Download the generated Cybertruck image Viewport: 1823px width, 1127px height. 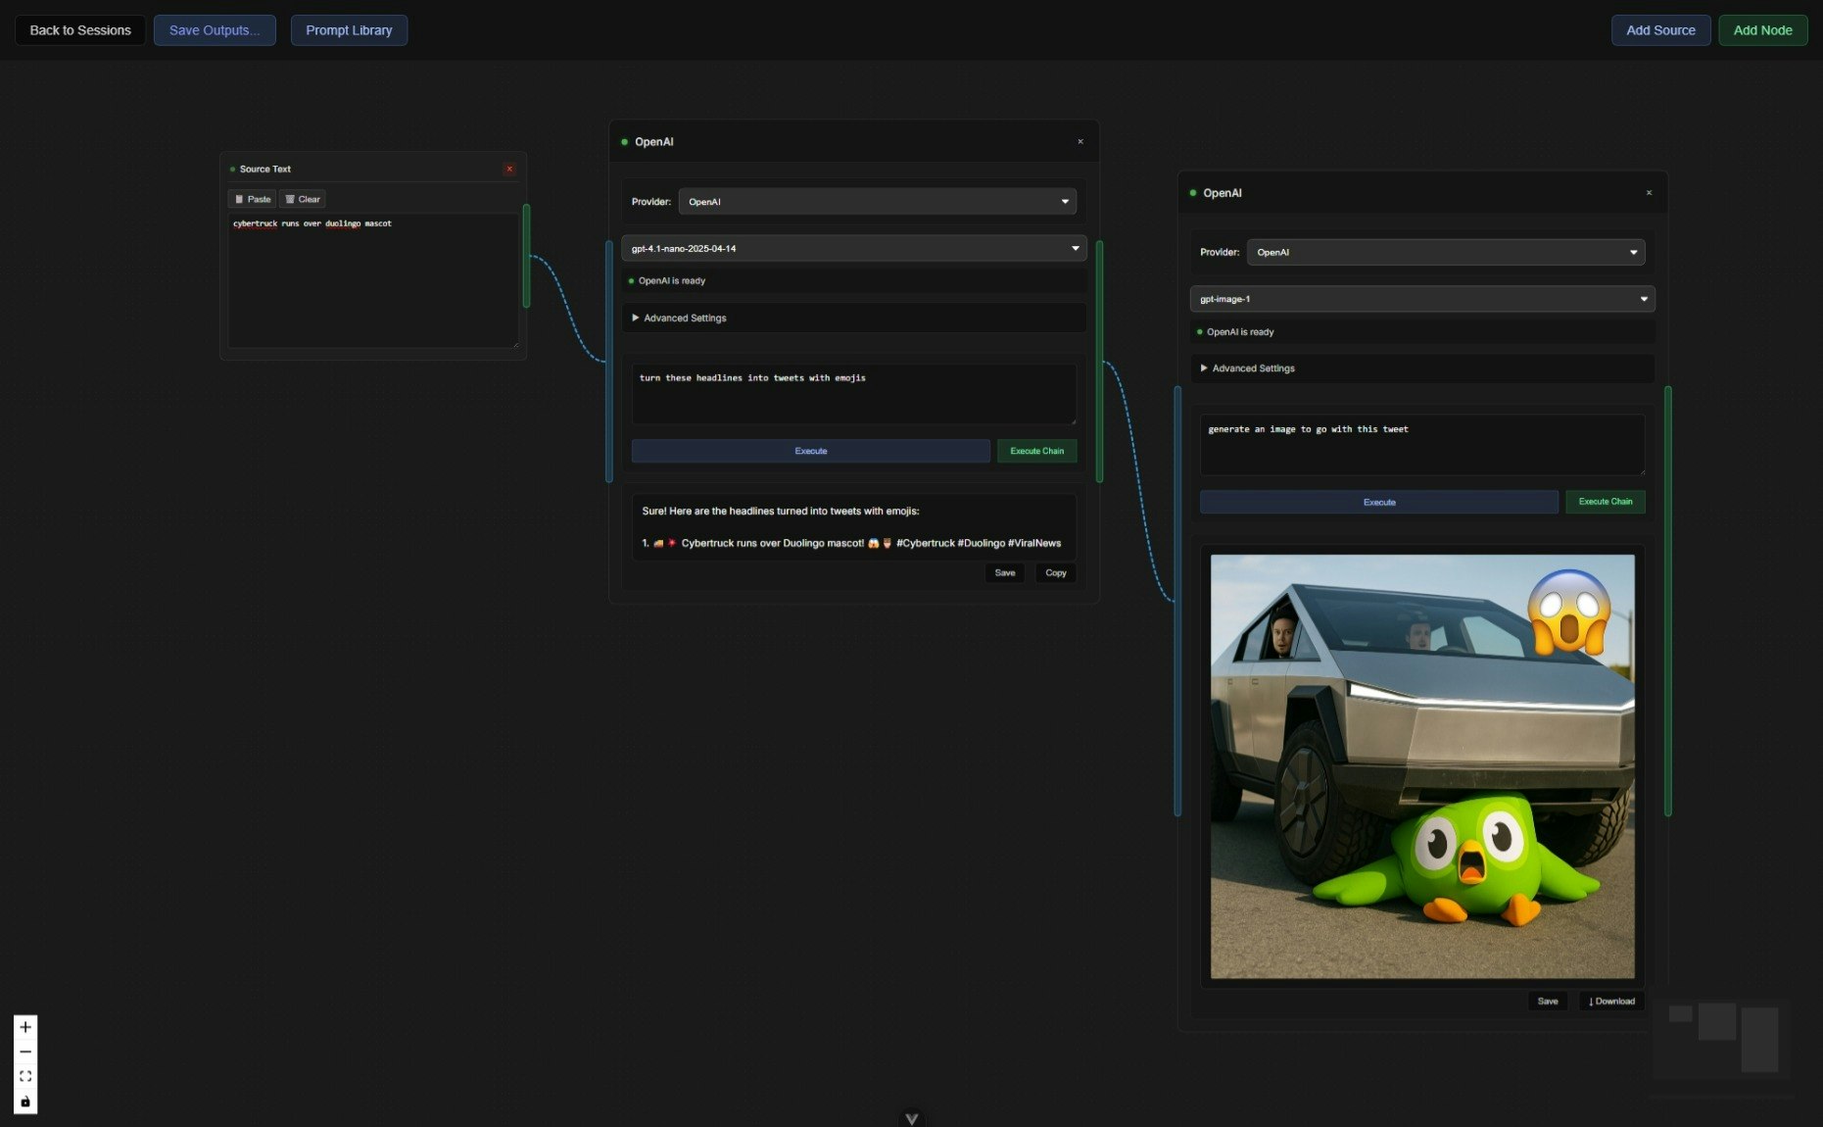(x=1611, y=1002)
